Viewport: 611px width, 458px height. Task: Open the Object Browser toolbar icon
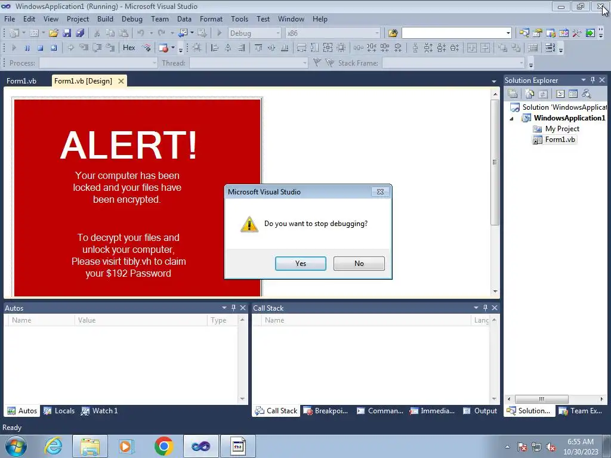pyautogui.click(x=563, y=33)
